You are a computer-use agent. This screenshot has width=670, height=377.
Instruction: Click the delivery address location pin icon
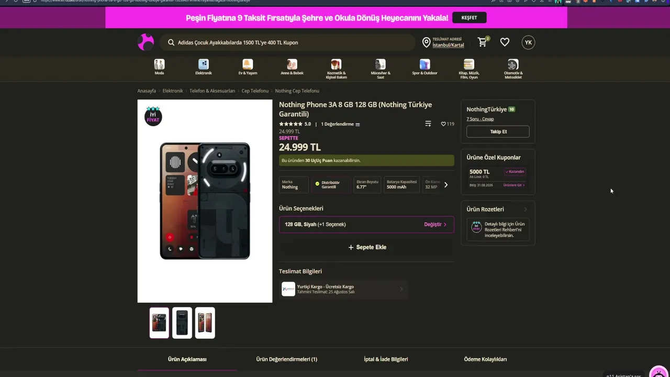point(426,42)
